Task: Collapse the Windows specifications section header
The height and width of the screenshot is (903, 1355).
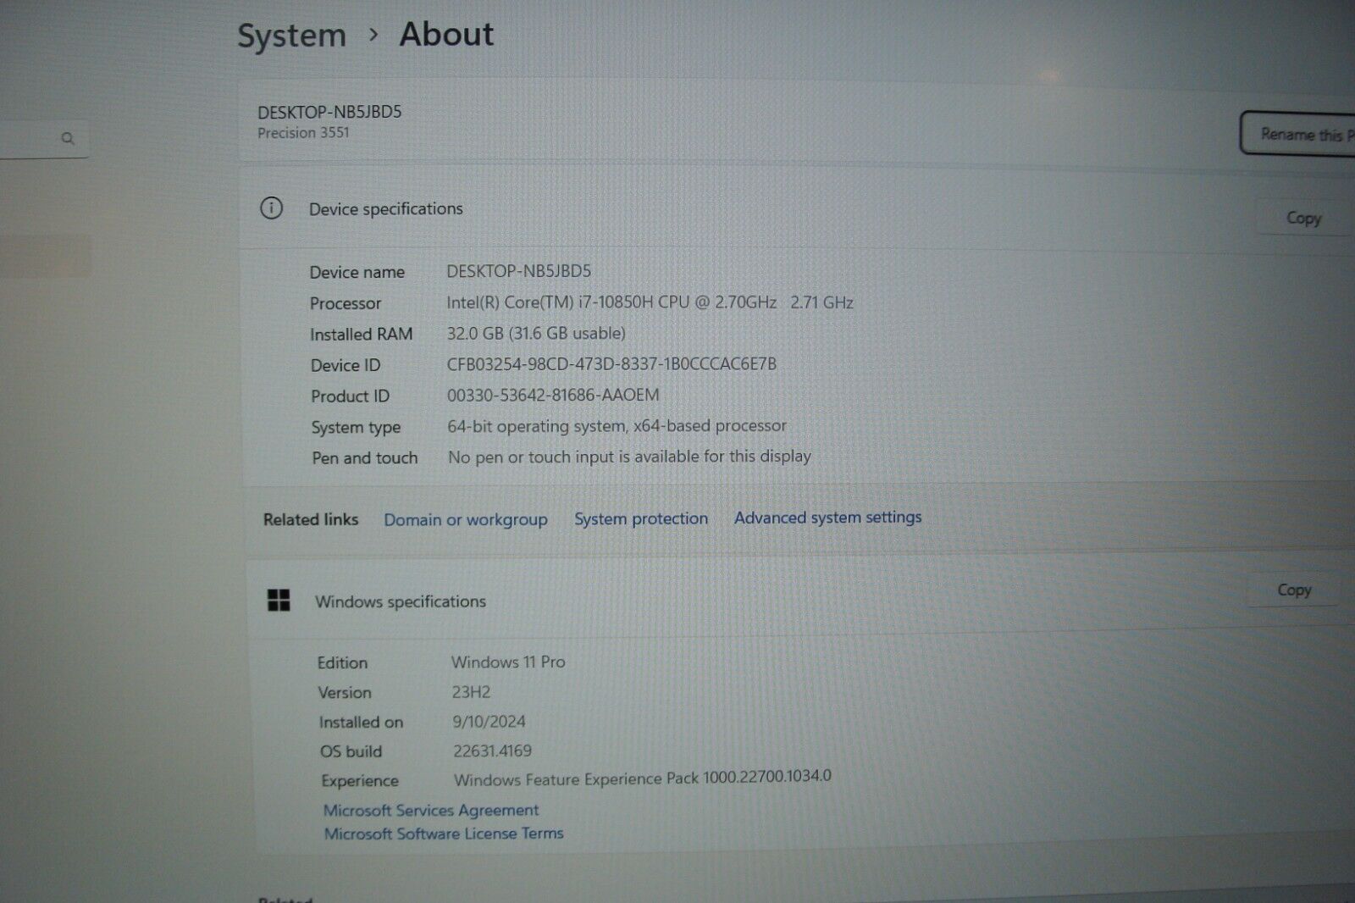Action: (x=762, y=601)
